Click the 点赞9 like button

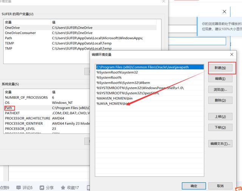tap(4, 188)
